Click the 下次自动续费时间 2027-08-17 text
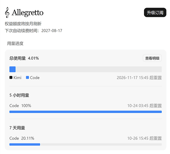This screenshot has width=170, height=154. 33,31
